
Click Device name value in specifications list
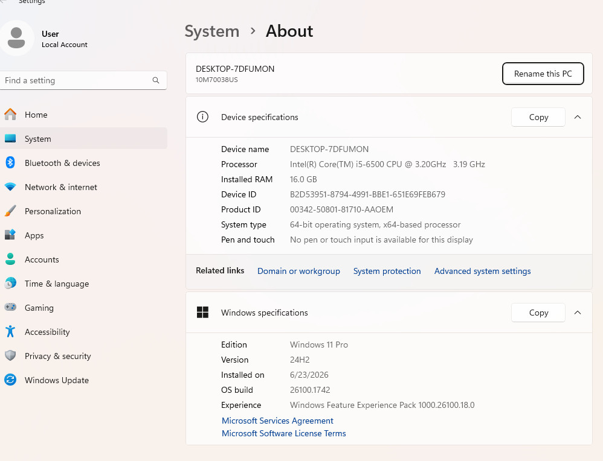[329, 149]
